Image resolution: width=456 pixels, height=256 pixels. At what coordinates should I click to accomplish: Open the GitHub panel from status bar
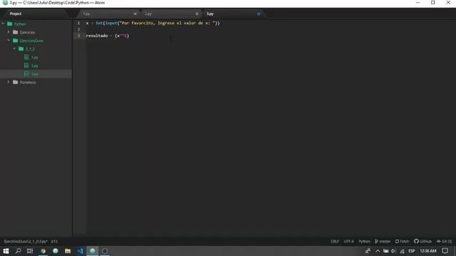click(x=423, y=242)
